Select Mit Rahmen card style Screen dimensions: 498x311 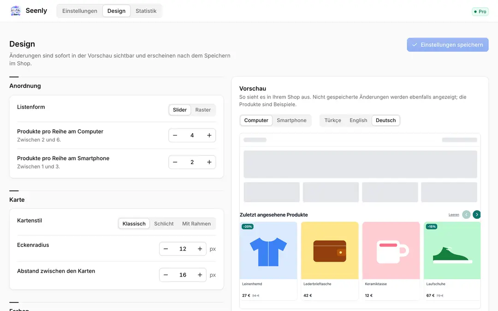[196, 224]
